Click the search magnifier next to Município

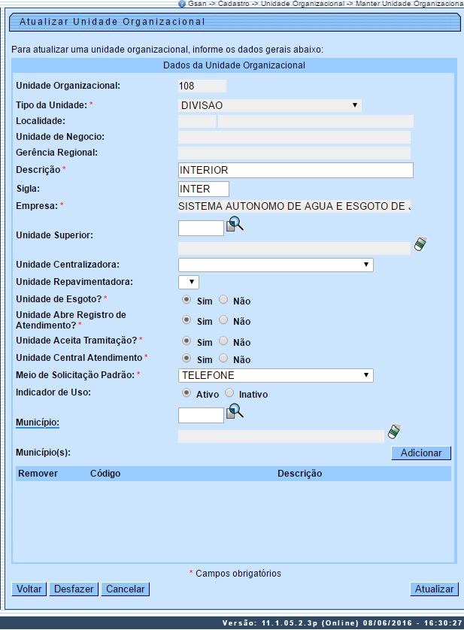pos(235,411)
